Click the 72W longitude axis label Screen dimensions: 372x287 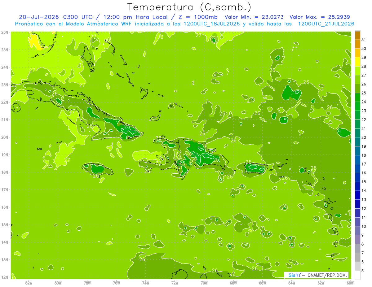point(175,283)
